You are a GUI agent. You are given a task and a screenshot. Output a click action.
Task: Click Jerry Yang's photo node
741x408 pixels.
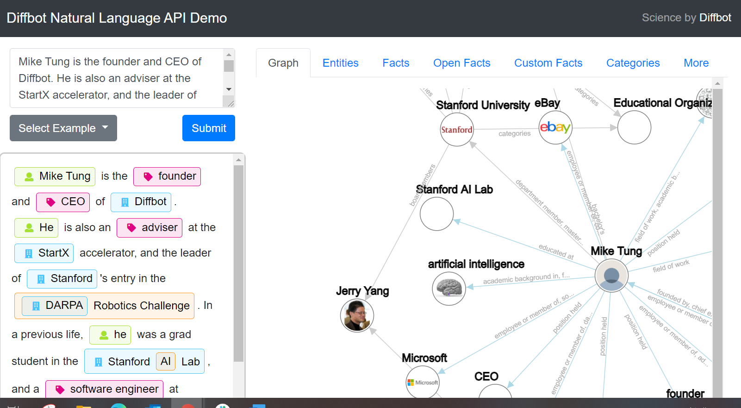tap(357, 315)
